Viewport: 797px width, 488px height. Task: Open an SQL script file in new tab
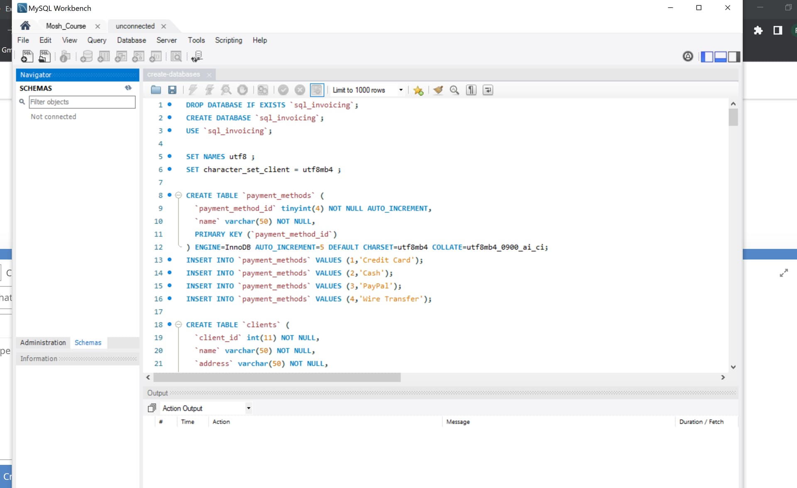[x=44, y=56]
